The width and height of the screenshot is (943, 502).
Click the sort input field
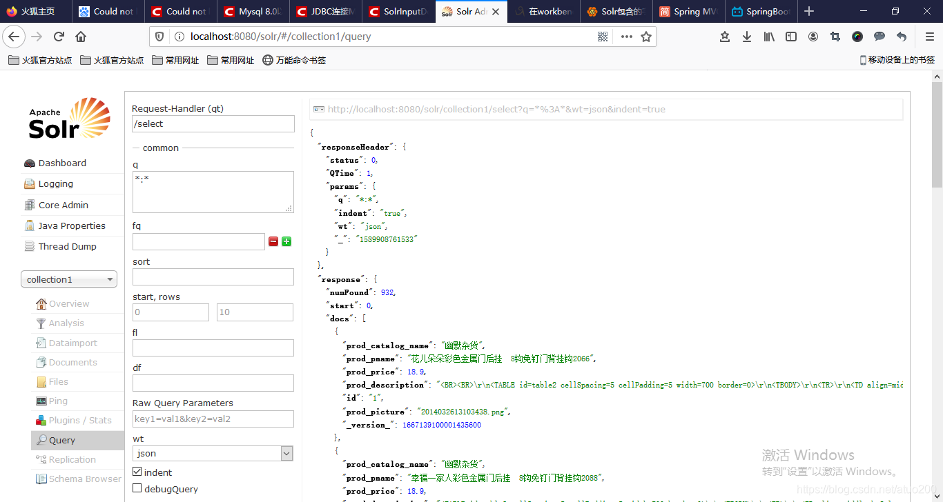tap(213, 277)
